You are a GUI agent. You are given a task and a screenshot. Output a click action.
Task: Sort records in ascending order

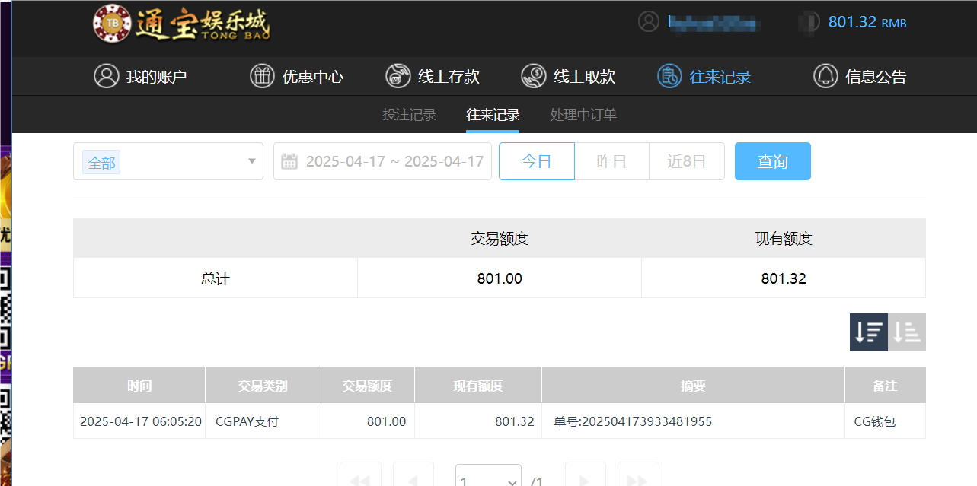pyautogui.click(x=907, y=332)
